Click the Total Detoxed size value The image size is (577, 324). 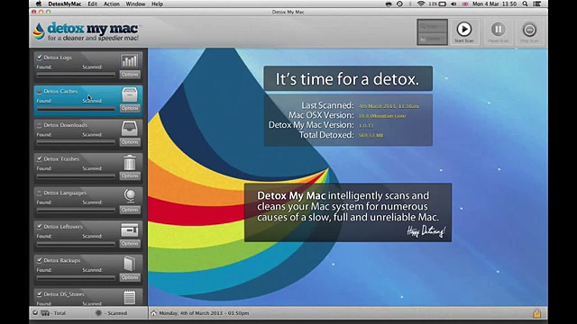click(x=371, y=135)
